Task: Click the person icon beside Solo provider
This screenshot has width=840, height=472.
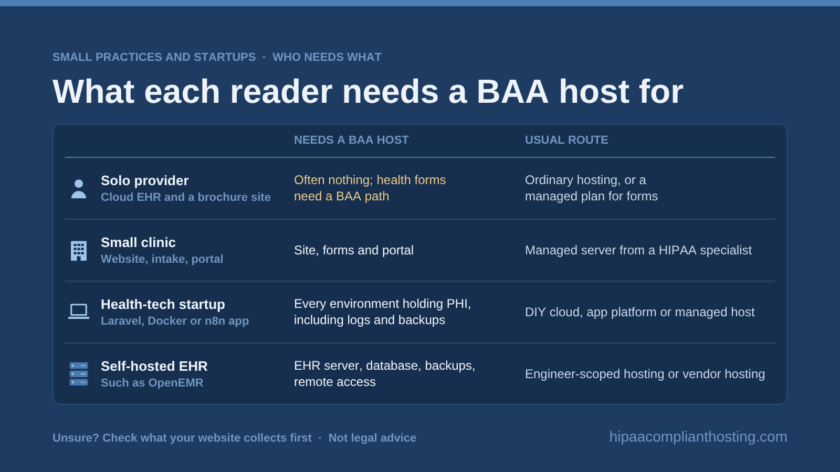Action: point(79,189)
